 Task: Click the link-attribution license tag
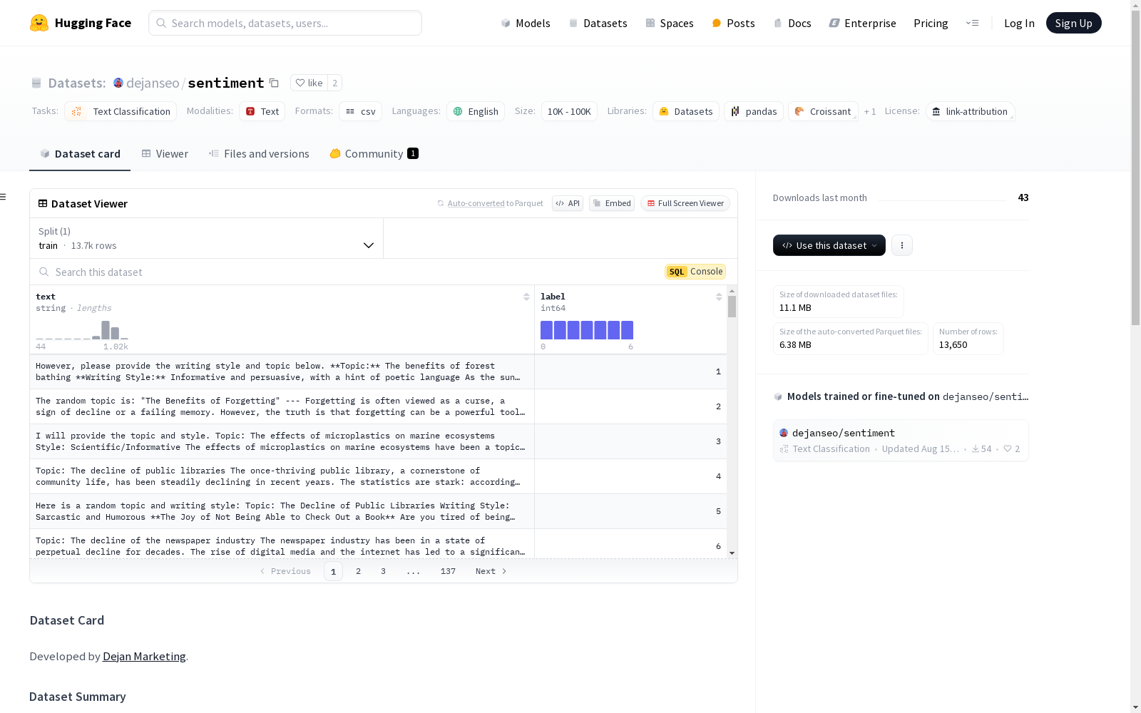tap(970, 111)
